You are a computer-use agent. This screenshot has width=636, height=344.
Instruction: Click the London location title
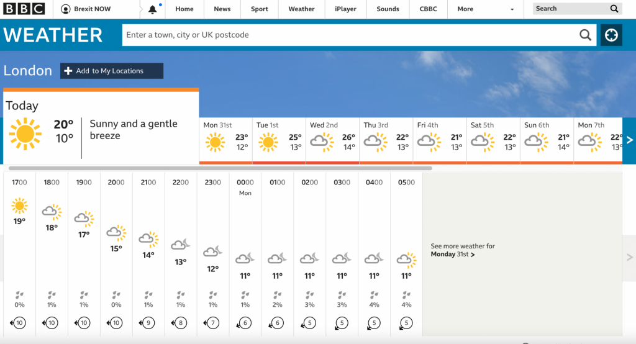pyautogui.click(x=27, y=71)
